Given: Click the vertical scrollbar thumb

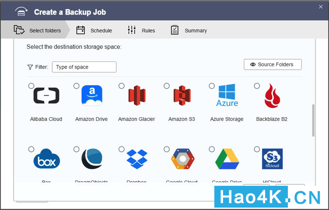Looking at the screenshot, I should [x=313, y=120].
